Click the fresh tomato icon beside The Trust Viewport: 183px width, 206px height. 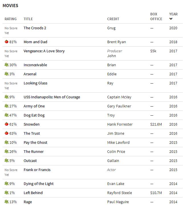tap(7, 133)
